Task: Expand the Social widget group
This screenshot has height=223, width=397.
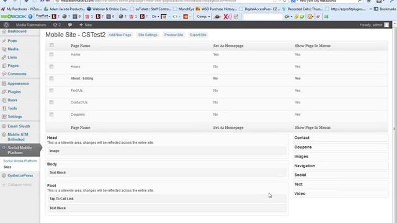Action: (341, 175)
